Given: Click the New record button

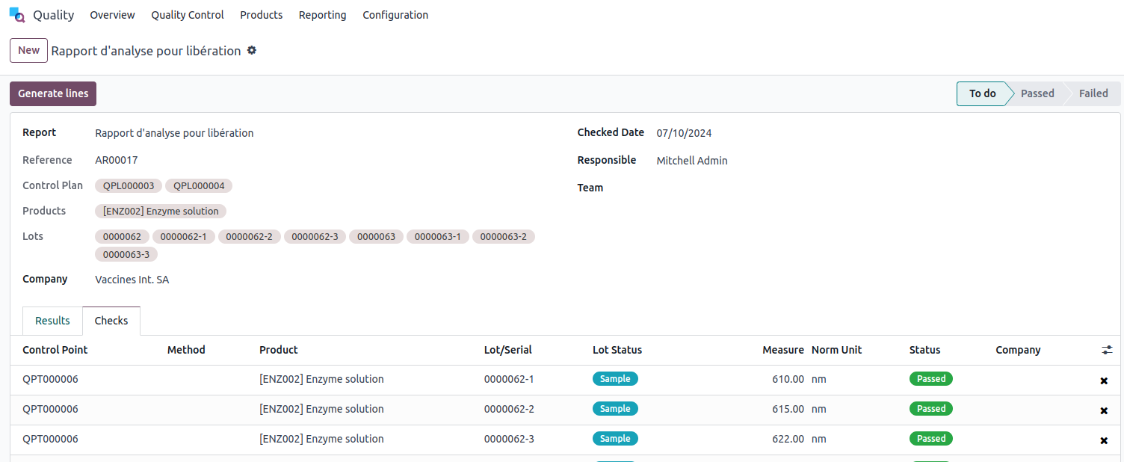Looking at the screenshot, I should (28, 50).
